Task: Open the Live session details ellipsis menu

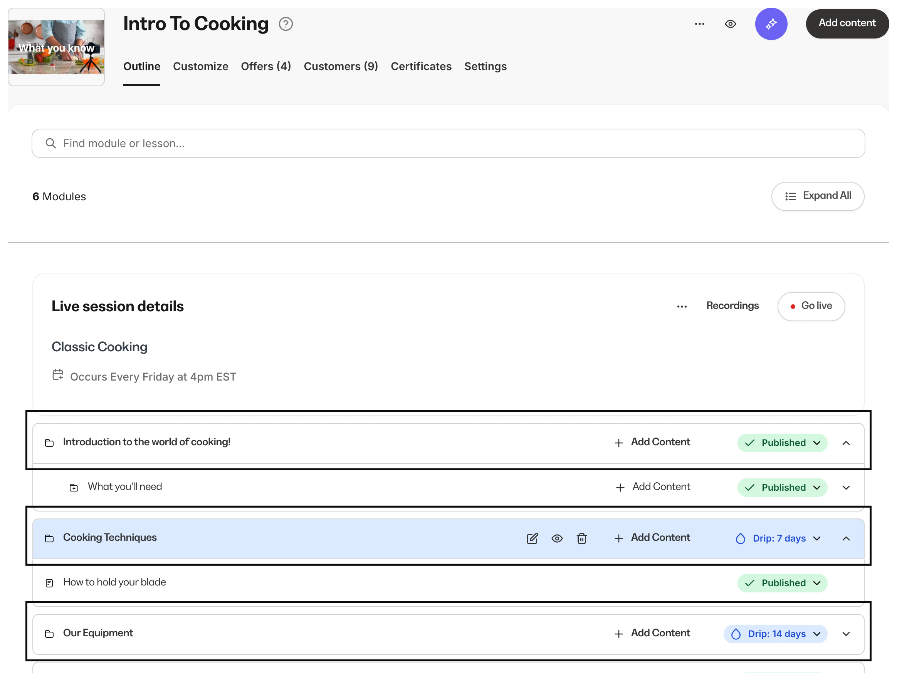Action: (x=682, y=307)
